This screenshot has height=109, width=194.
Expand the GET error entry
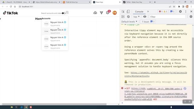pos(125,88)
